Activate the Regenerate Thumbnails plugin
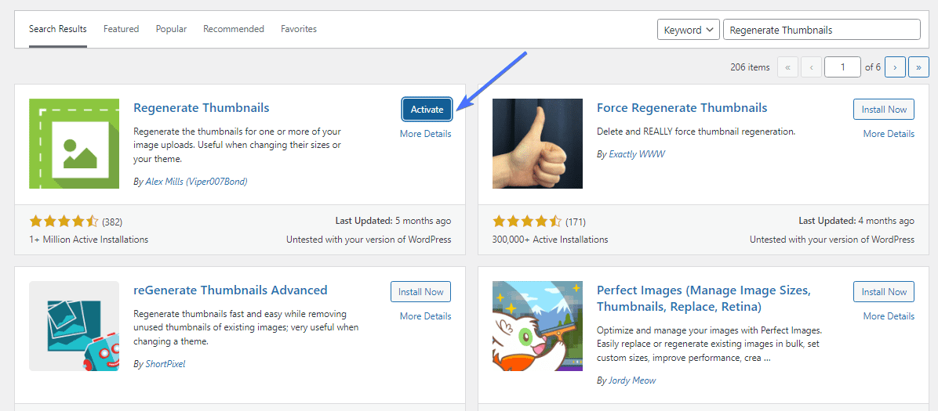Screen dimensions: 938x411 pyautogui.click(x=427, y=110)
